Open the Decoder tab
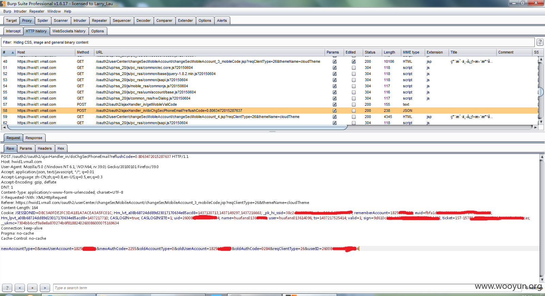 click(x=143, y=20)
